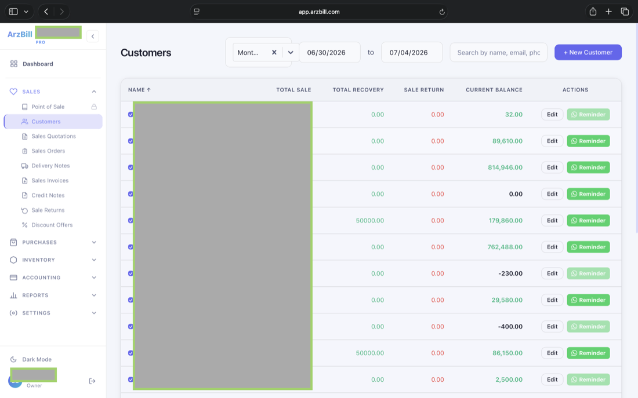Expand the Accounting section chevron
Image resolution: width=638 pixels, height=398 pixels.
coord(94,277)
